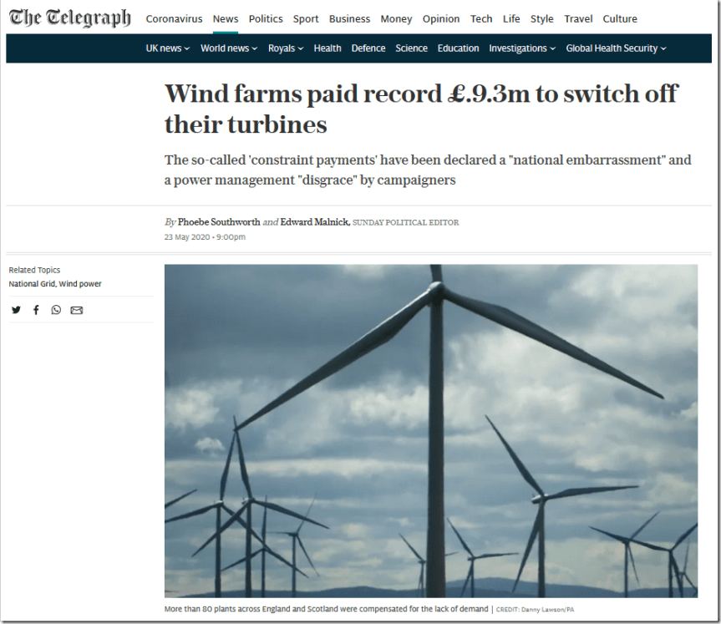The width and height of the screenshot is (721, 624).
Task: Email the article using the envelope icon
Action: pyautogui.click(x=77, y=310)
